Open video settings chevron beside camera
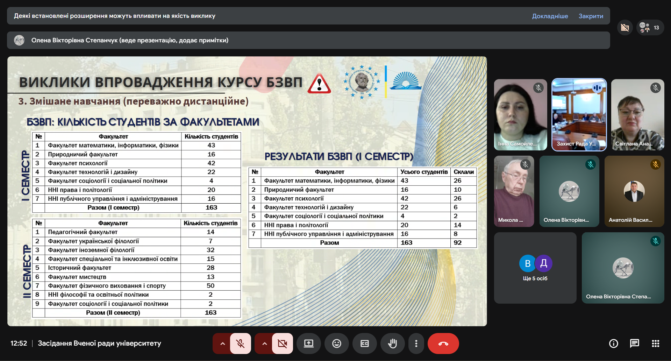Viewport: 671px width, 361px height. pos(264,343)
